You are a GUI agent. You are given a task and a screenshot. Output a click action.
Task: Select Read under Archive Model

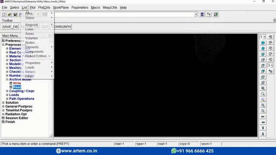17,87
